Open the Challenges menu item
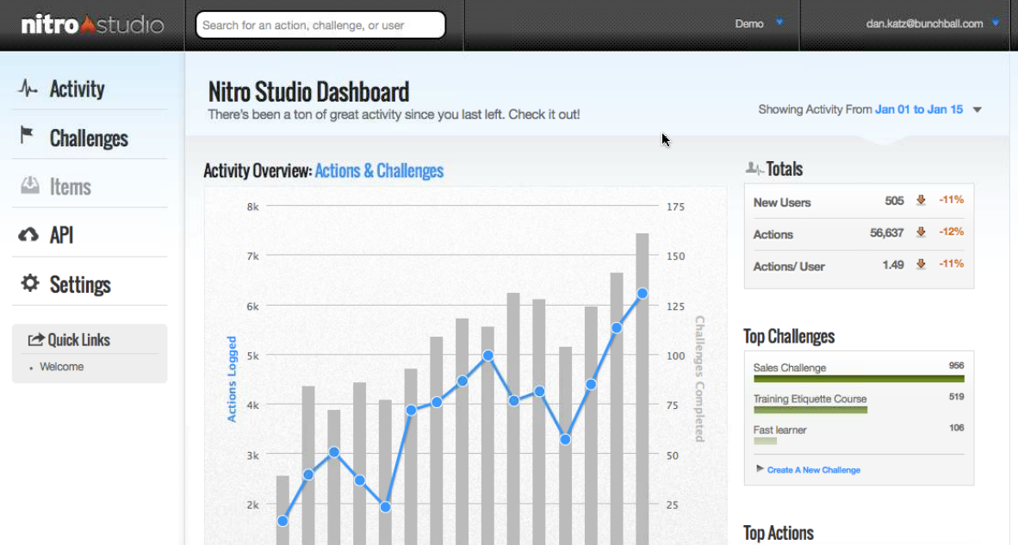This screenshot has height=545, width=1018. pos(89,138)
